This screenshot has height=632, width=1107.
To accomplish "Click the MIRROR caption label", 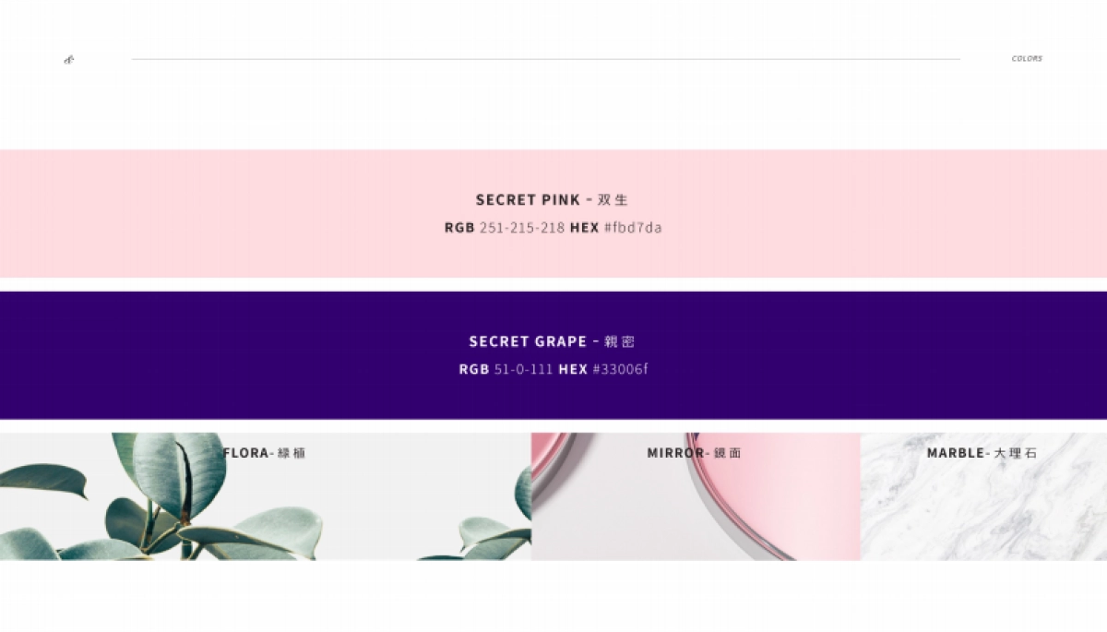I will click(x=675, y=453).
